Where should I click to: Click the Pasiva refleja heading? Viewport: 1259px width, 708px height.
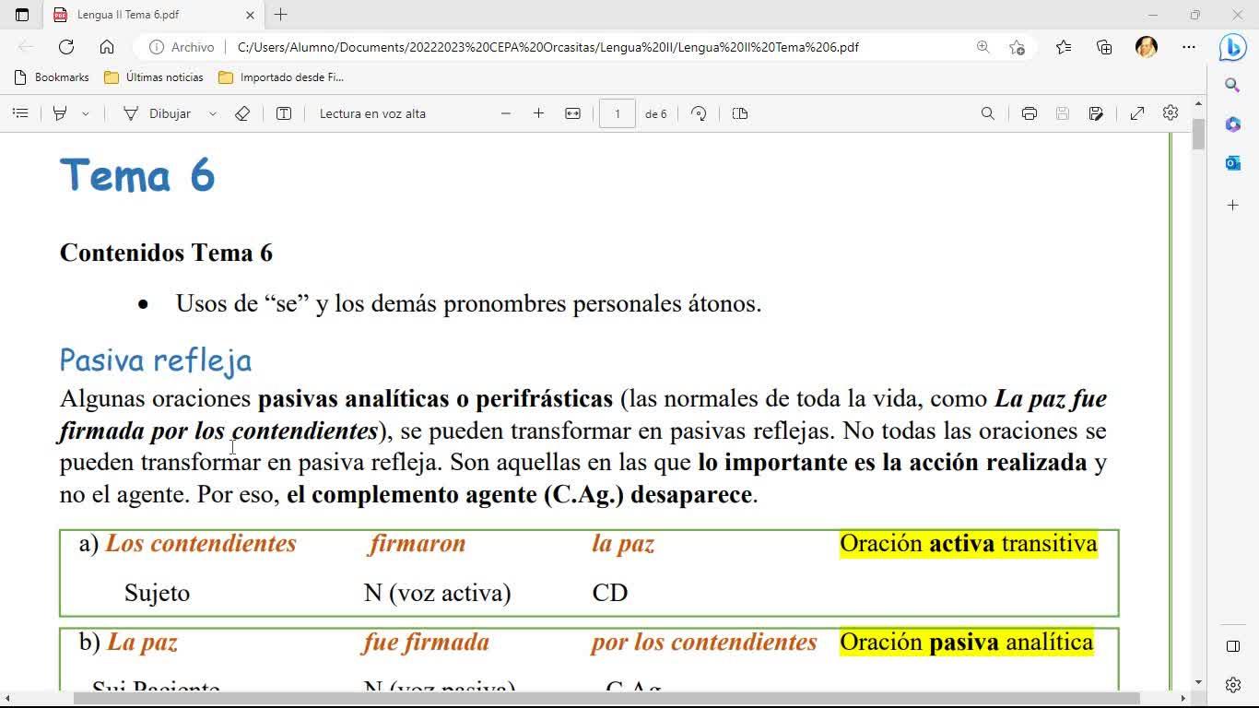click(x=156, y=360)
